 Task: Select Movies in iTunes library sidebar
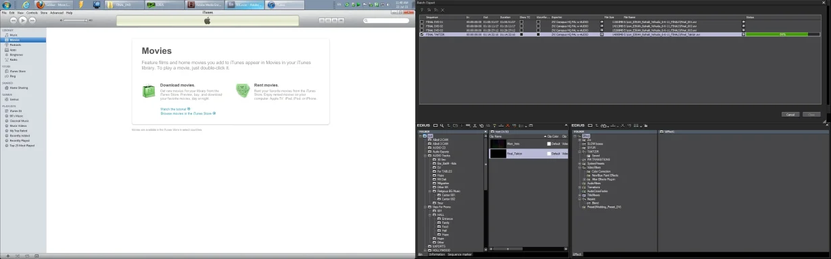tap(23, 40)
